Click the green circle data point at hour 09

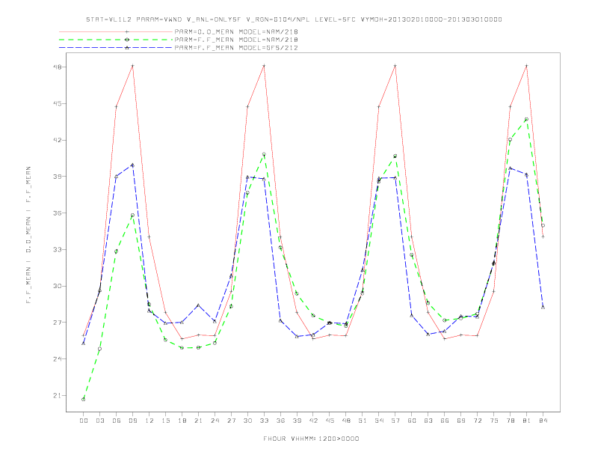[x=132, y=216]
